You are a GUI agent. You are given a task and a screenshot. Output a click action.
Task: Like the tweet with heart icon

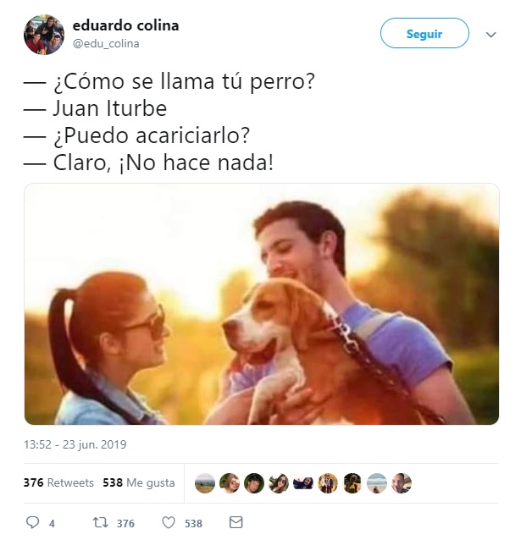point(168,522)
